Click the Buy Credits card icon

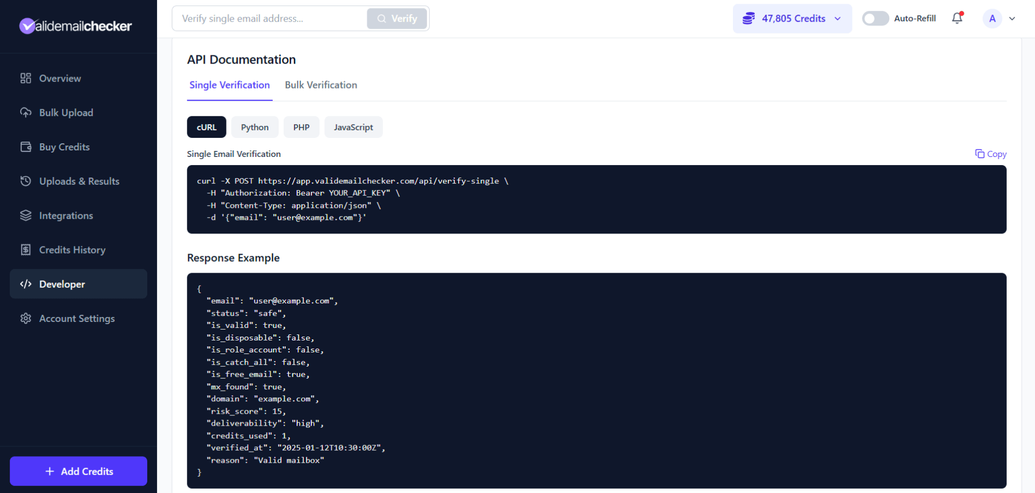(26, 147)
